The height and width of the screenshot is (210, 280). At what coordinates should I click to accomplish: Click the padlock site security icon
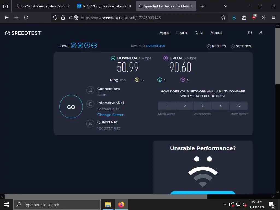point(63,17)
